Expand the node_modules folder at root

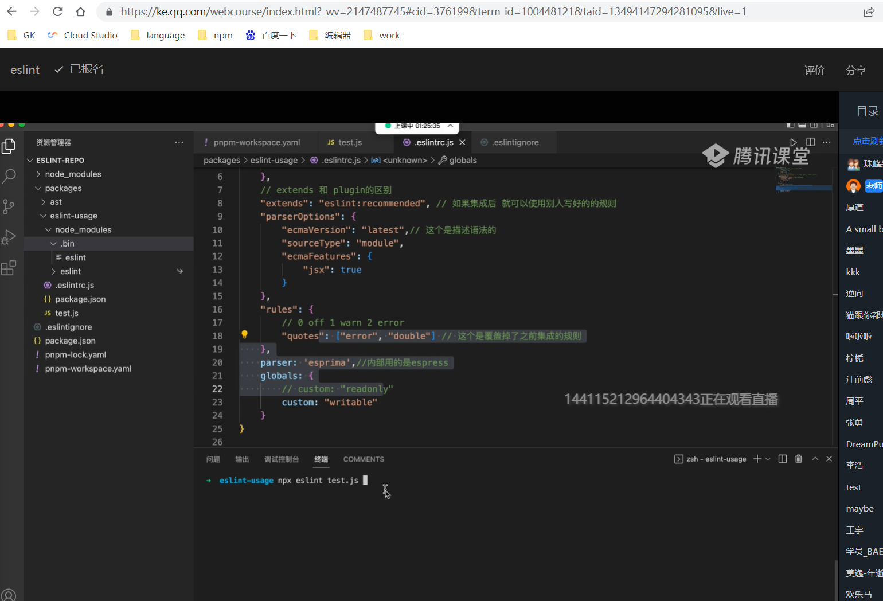(x=73, y=174)
